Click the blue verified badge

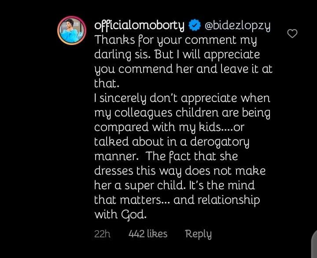[x=194, y=26]
